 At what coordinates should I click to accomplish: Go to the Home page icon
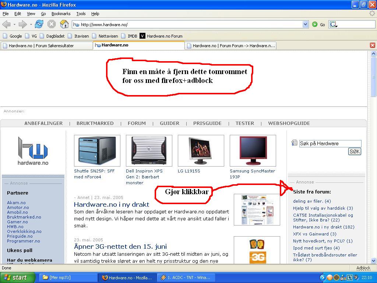(64, 24)
